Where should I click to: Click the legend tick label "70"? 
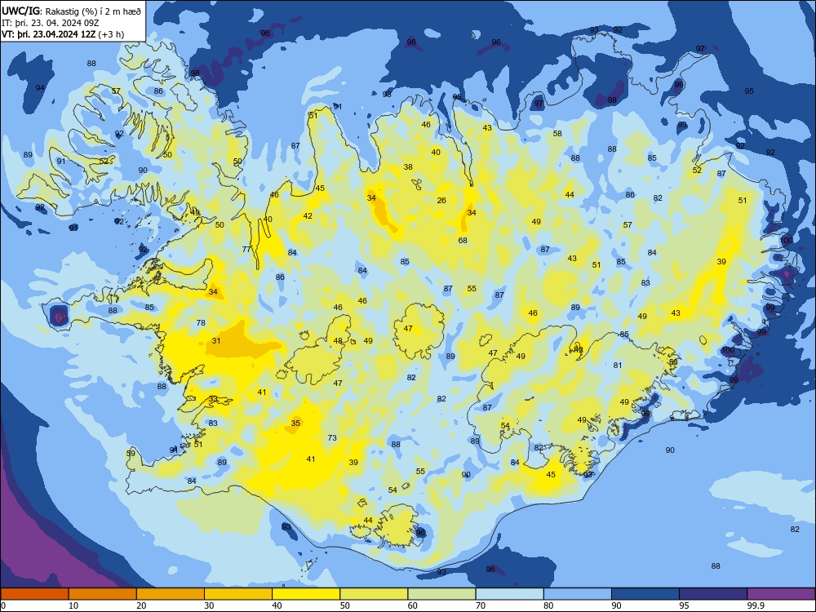(x=481, y=605)
